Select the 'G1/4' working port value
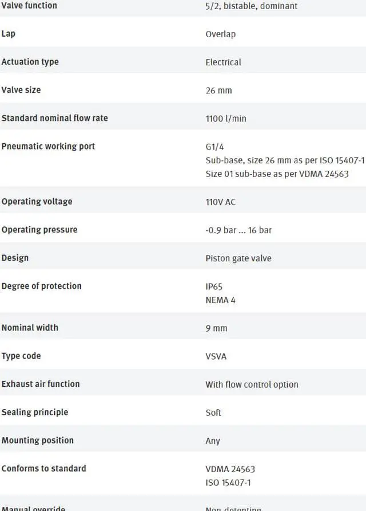 (x=214, y=147)
